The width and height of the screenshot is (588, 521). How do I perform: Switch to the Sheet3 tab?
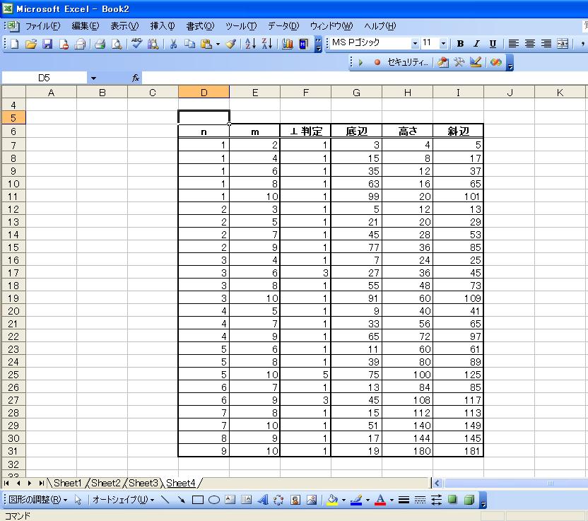point(143,483)
